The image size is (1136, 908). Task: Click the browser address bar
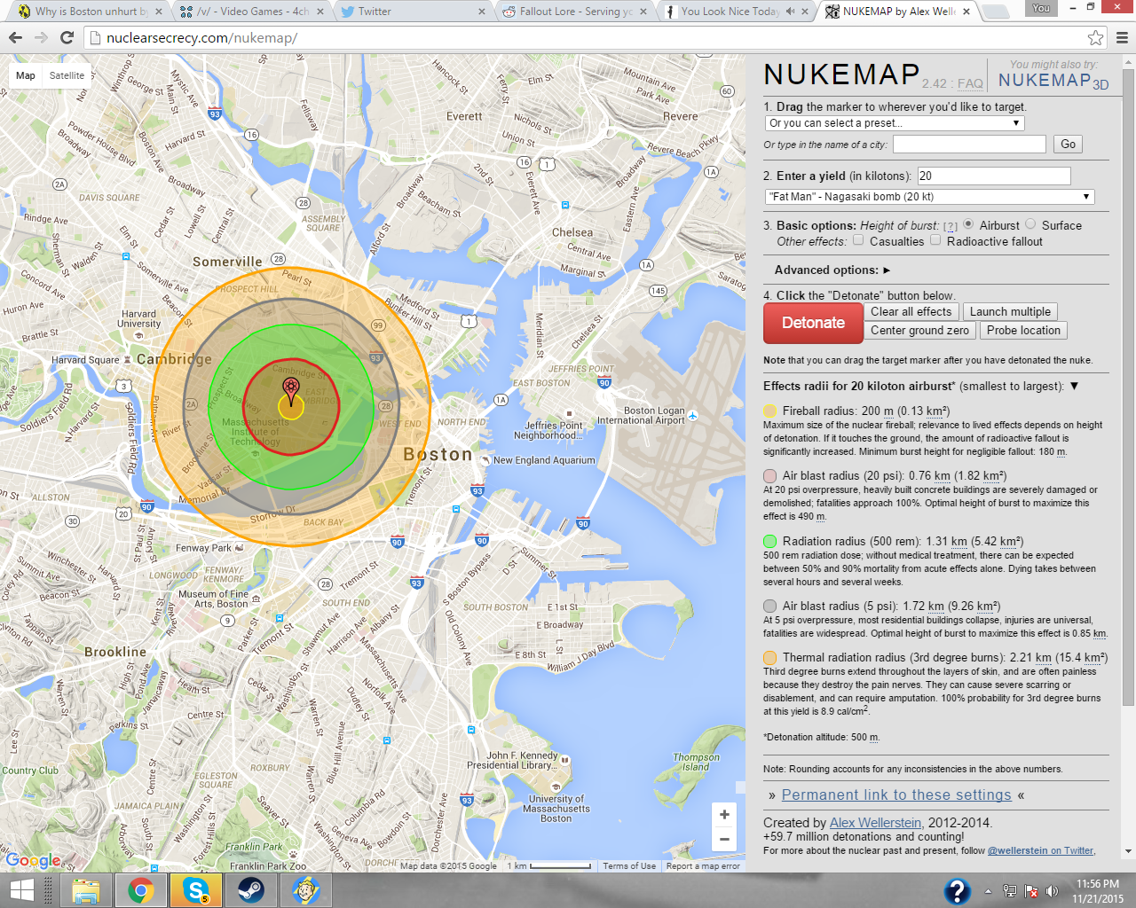coord(586,37)
